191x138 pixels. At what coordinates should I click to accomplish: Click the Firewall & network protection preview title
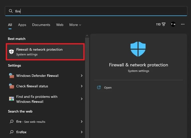(x=139, y=65)
